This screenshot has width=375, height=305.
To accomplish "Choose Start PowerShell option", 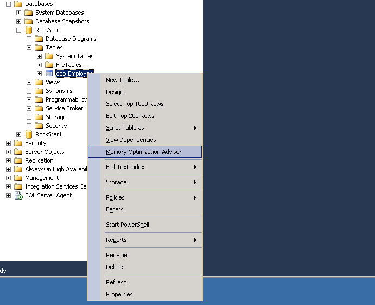I will [x=128, y=225].
